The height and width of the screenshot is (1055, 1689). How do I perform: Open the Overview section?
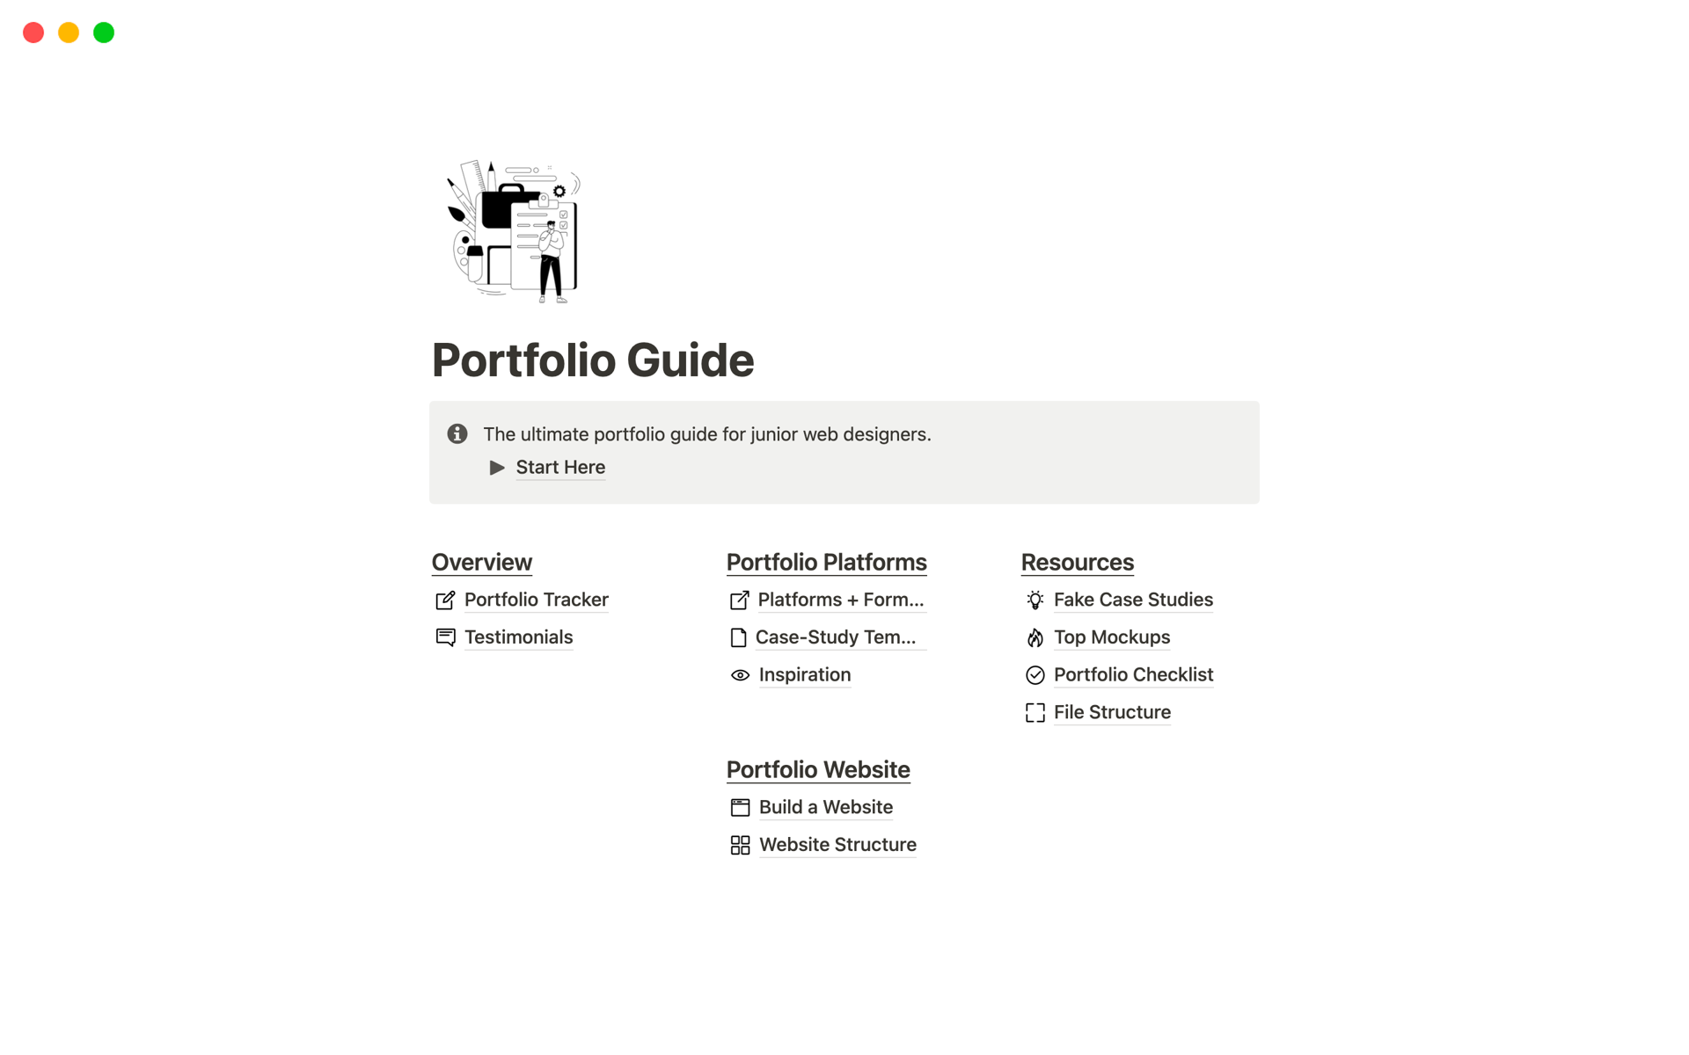point(481,562)
